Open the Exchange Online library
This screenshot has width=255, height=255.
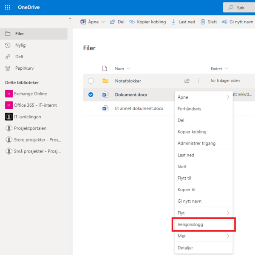coord(31,93)
